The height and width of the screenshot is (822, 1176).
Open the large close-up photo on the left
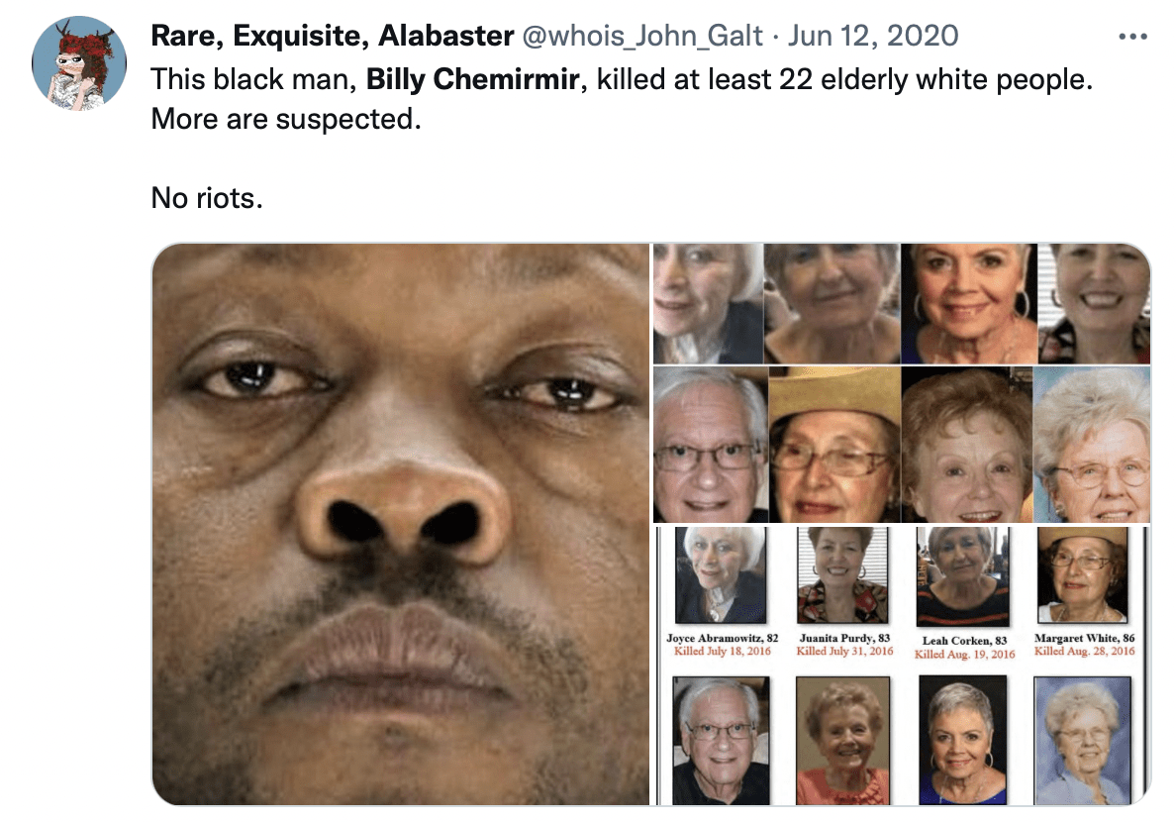[401, 524]
